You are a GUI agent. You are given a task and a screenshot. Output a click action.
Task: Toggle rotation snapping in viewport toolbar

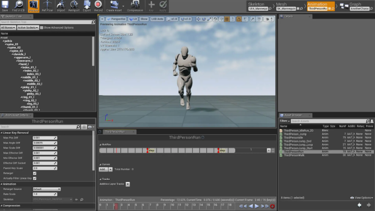pyautogui.click(x=239, y=19)
